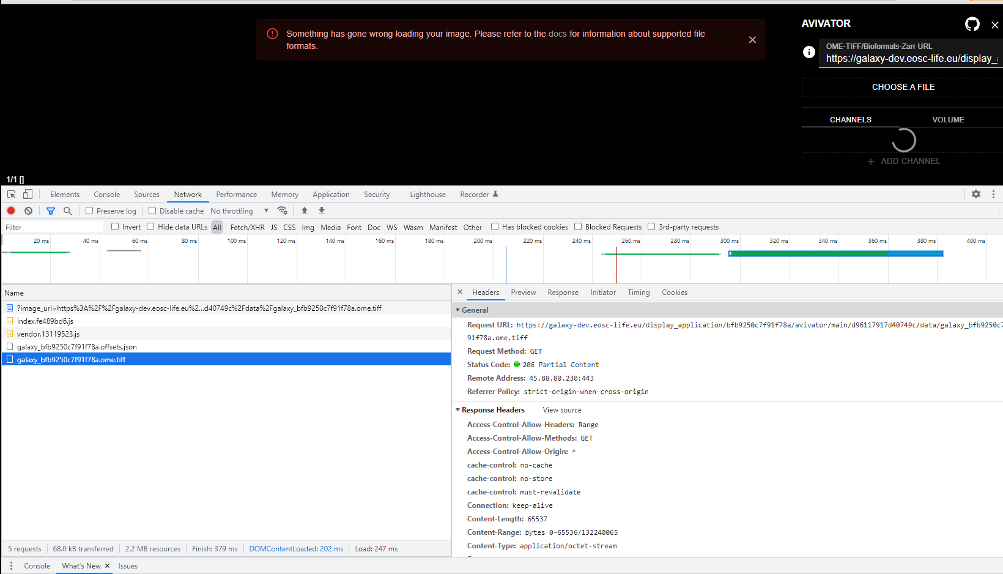Switch to the VOLUME tab

(x=948, y=119)
